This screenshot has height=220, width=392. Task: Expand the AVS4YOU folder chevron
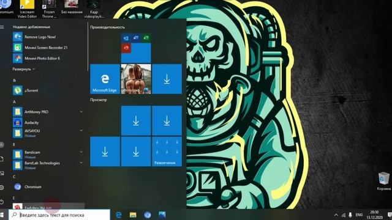(x=81, y=130)
